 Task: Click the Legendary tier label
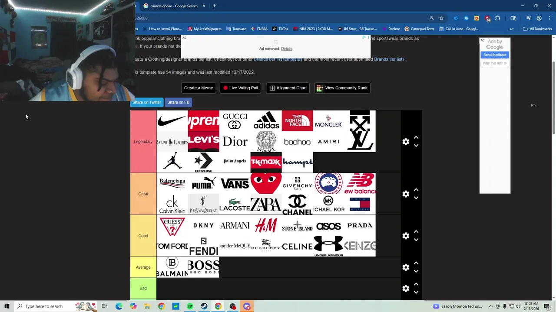pyautogui.click(x=143, y=142)
